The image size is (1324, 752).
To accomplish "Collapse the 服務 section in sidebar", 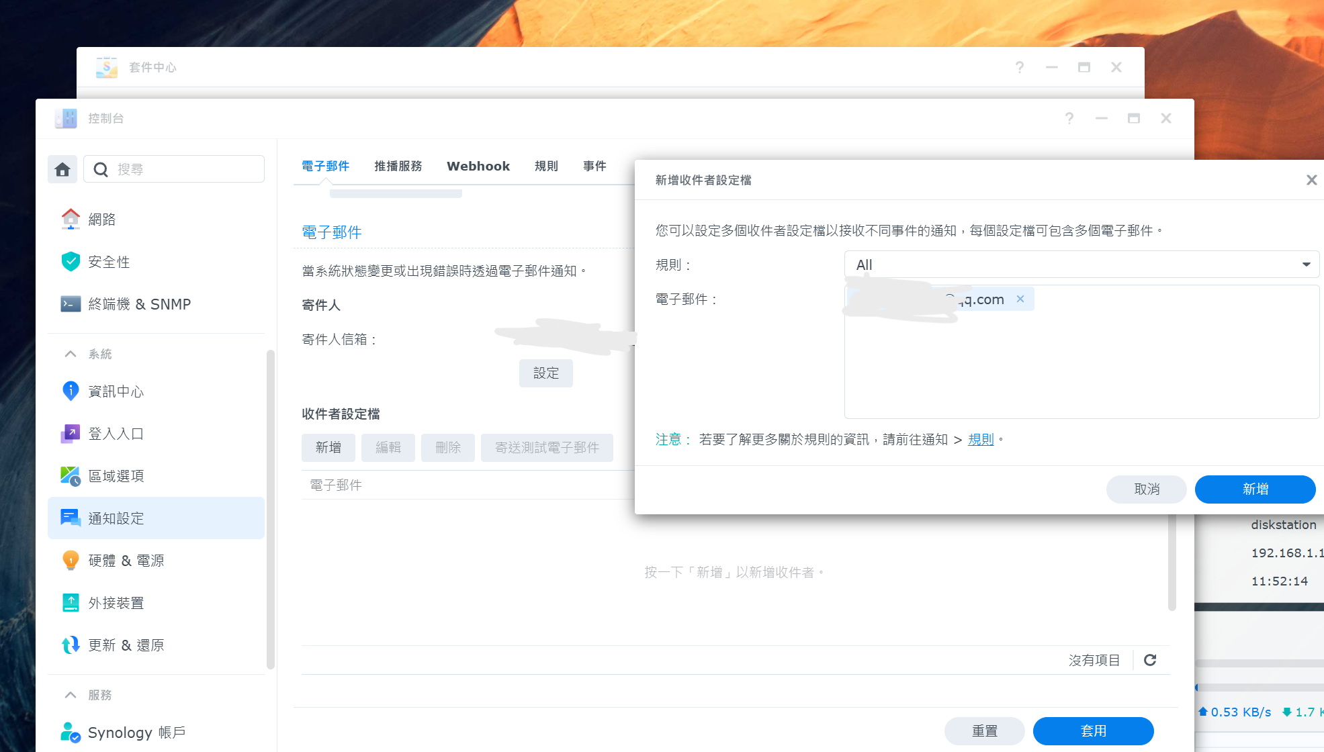I will [x=70, y=694].
